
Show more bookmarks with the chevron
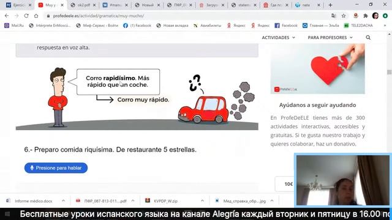385,26
